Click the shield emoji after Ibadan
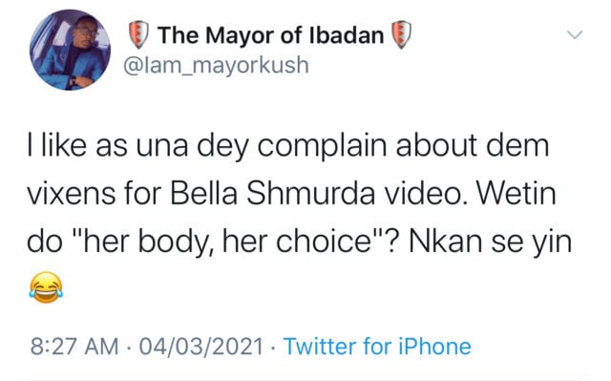Viewport: 611px width, 381px height. (x=401, y=34)
